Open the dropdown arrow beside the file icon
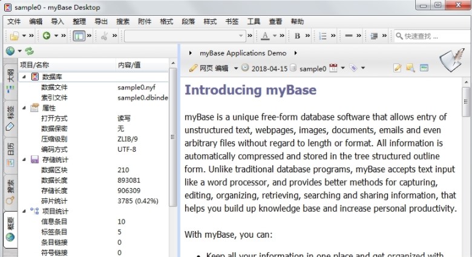The width and height of the screenshot is (472, 257). (24, 36)
